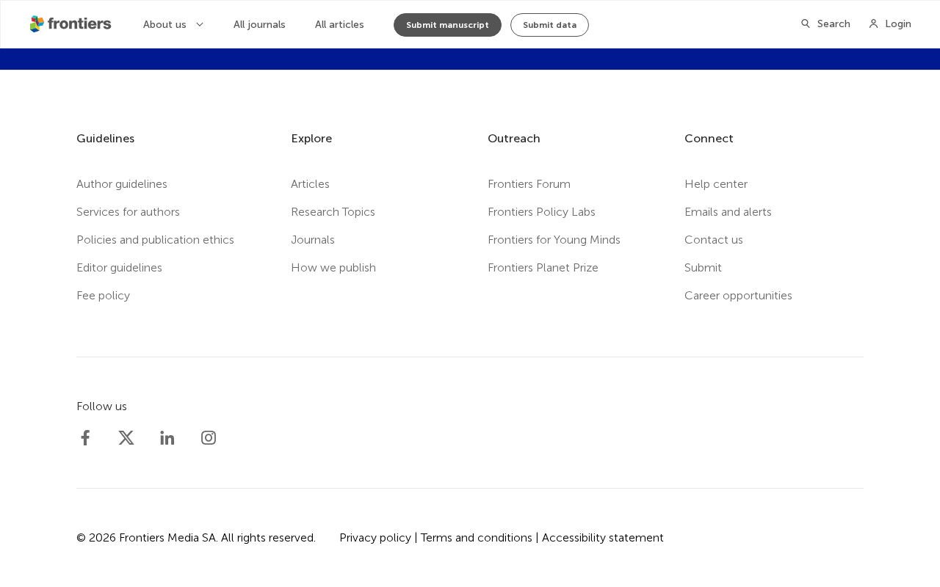Open Editor guidelines link
This screenshot has width=940, height=587.
click(x=119, y=268)
